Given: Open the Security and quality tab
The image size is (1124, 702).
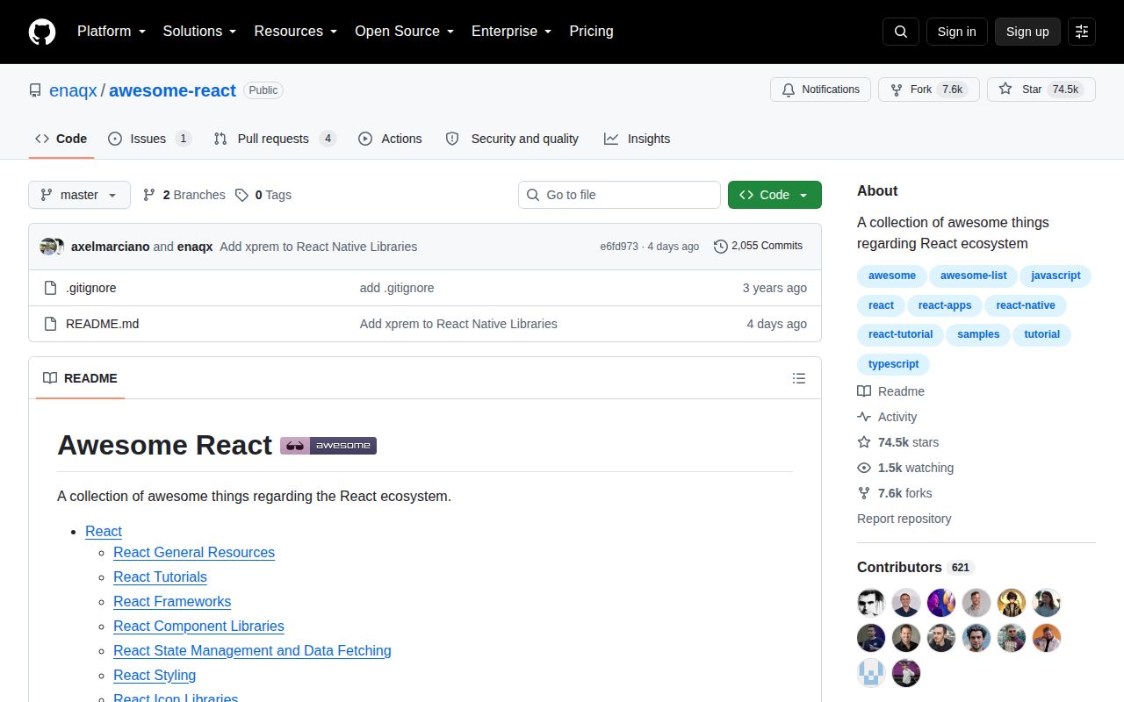Looking at the screenshot, I should click(x=512, y=139).
